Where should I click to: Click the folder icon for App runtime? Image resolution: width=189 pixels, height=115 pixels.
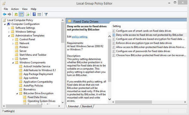pos(21,78)
